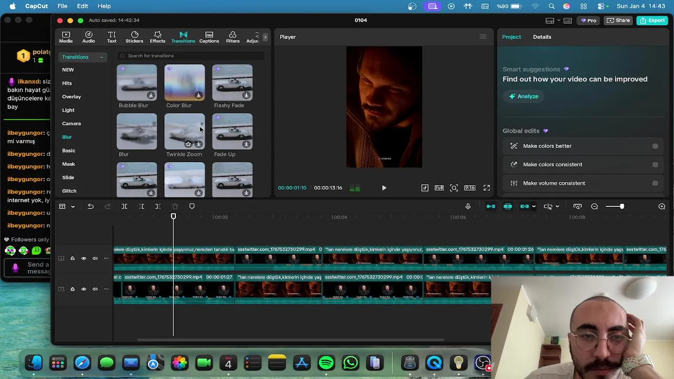Open the Stickers panel

click(134, 37)
